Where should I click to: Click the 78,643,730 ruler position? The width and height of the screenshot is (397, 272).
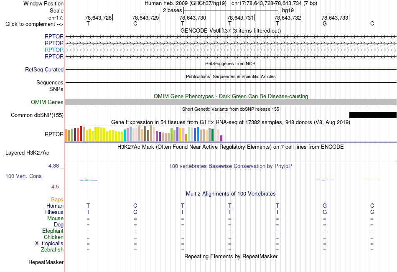point(193,18)
